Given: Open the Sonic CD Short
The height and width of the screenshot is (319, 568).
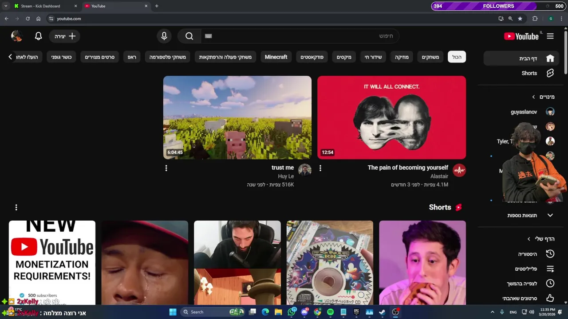Looking at the screenshot, I should pos(330,263).
